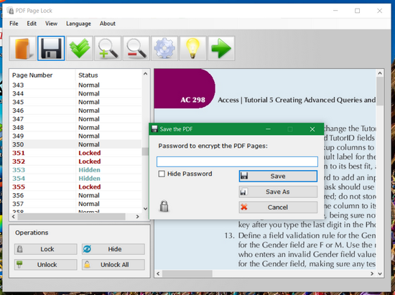The width and height of the screenshot is (395, 295).
Task: Click the Page Number column header
Action: (x=42, y=75)
